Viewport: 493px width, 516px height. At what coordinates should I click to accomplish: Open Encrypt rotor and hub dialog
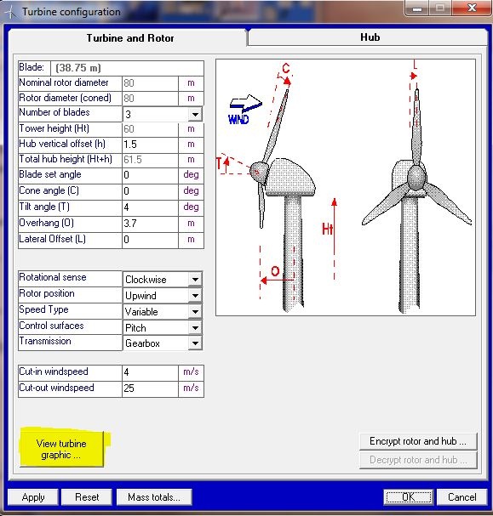(x=418, y=441)
